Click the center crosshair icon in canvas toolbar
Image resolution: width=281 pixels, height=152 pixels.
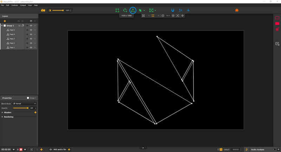coord(182,16)
